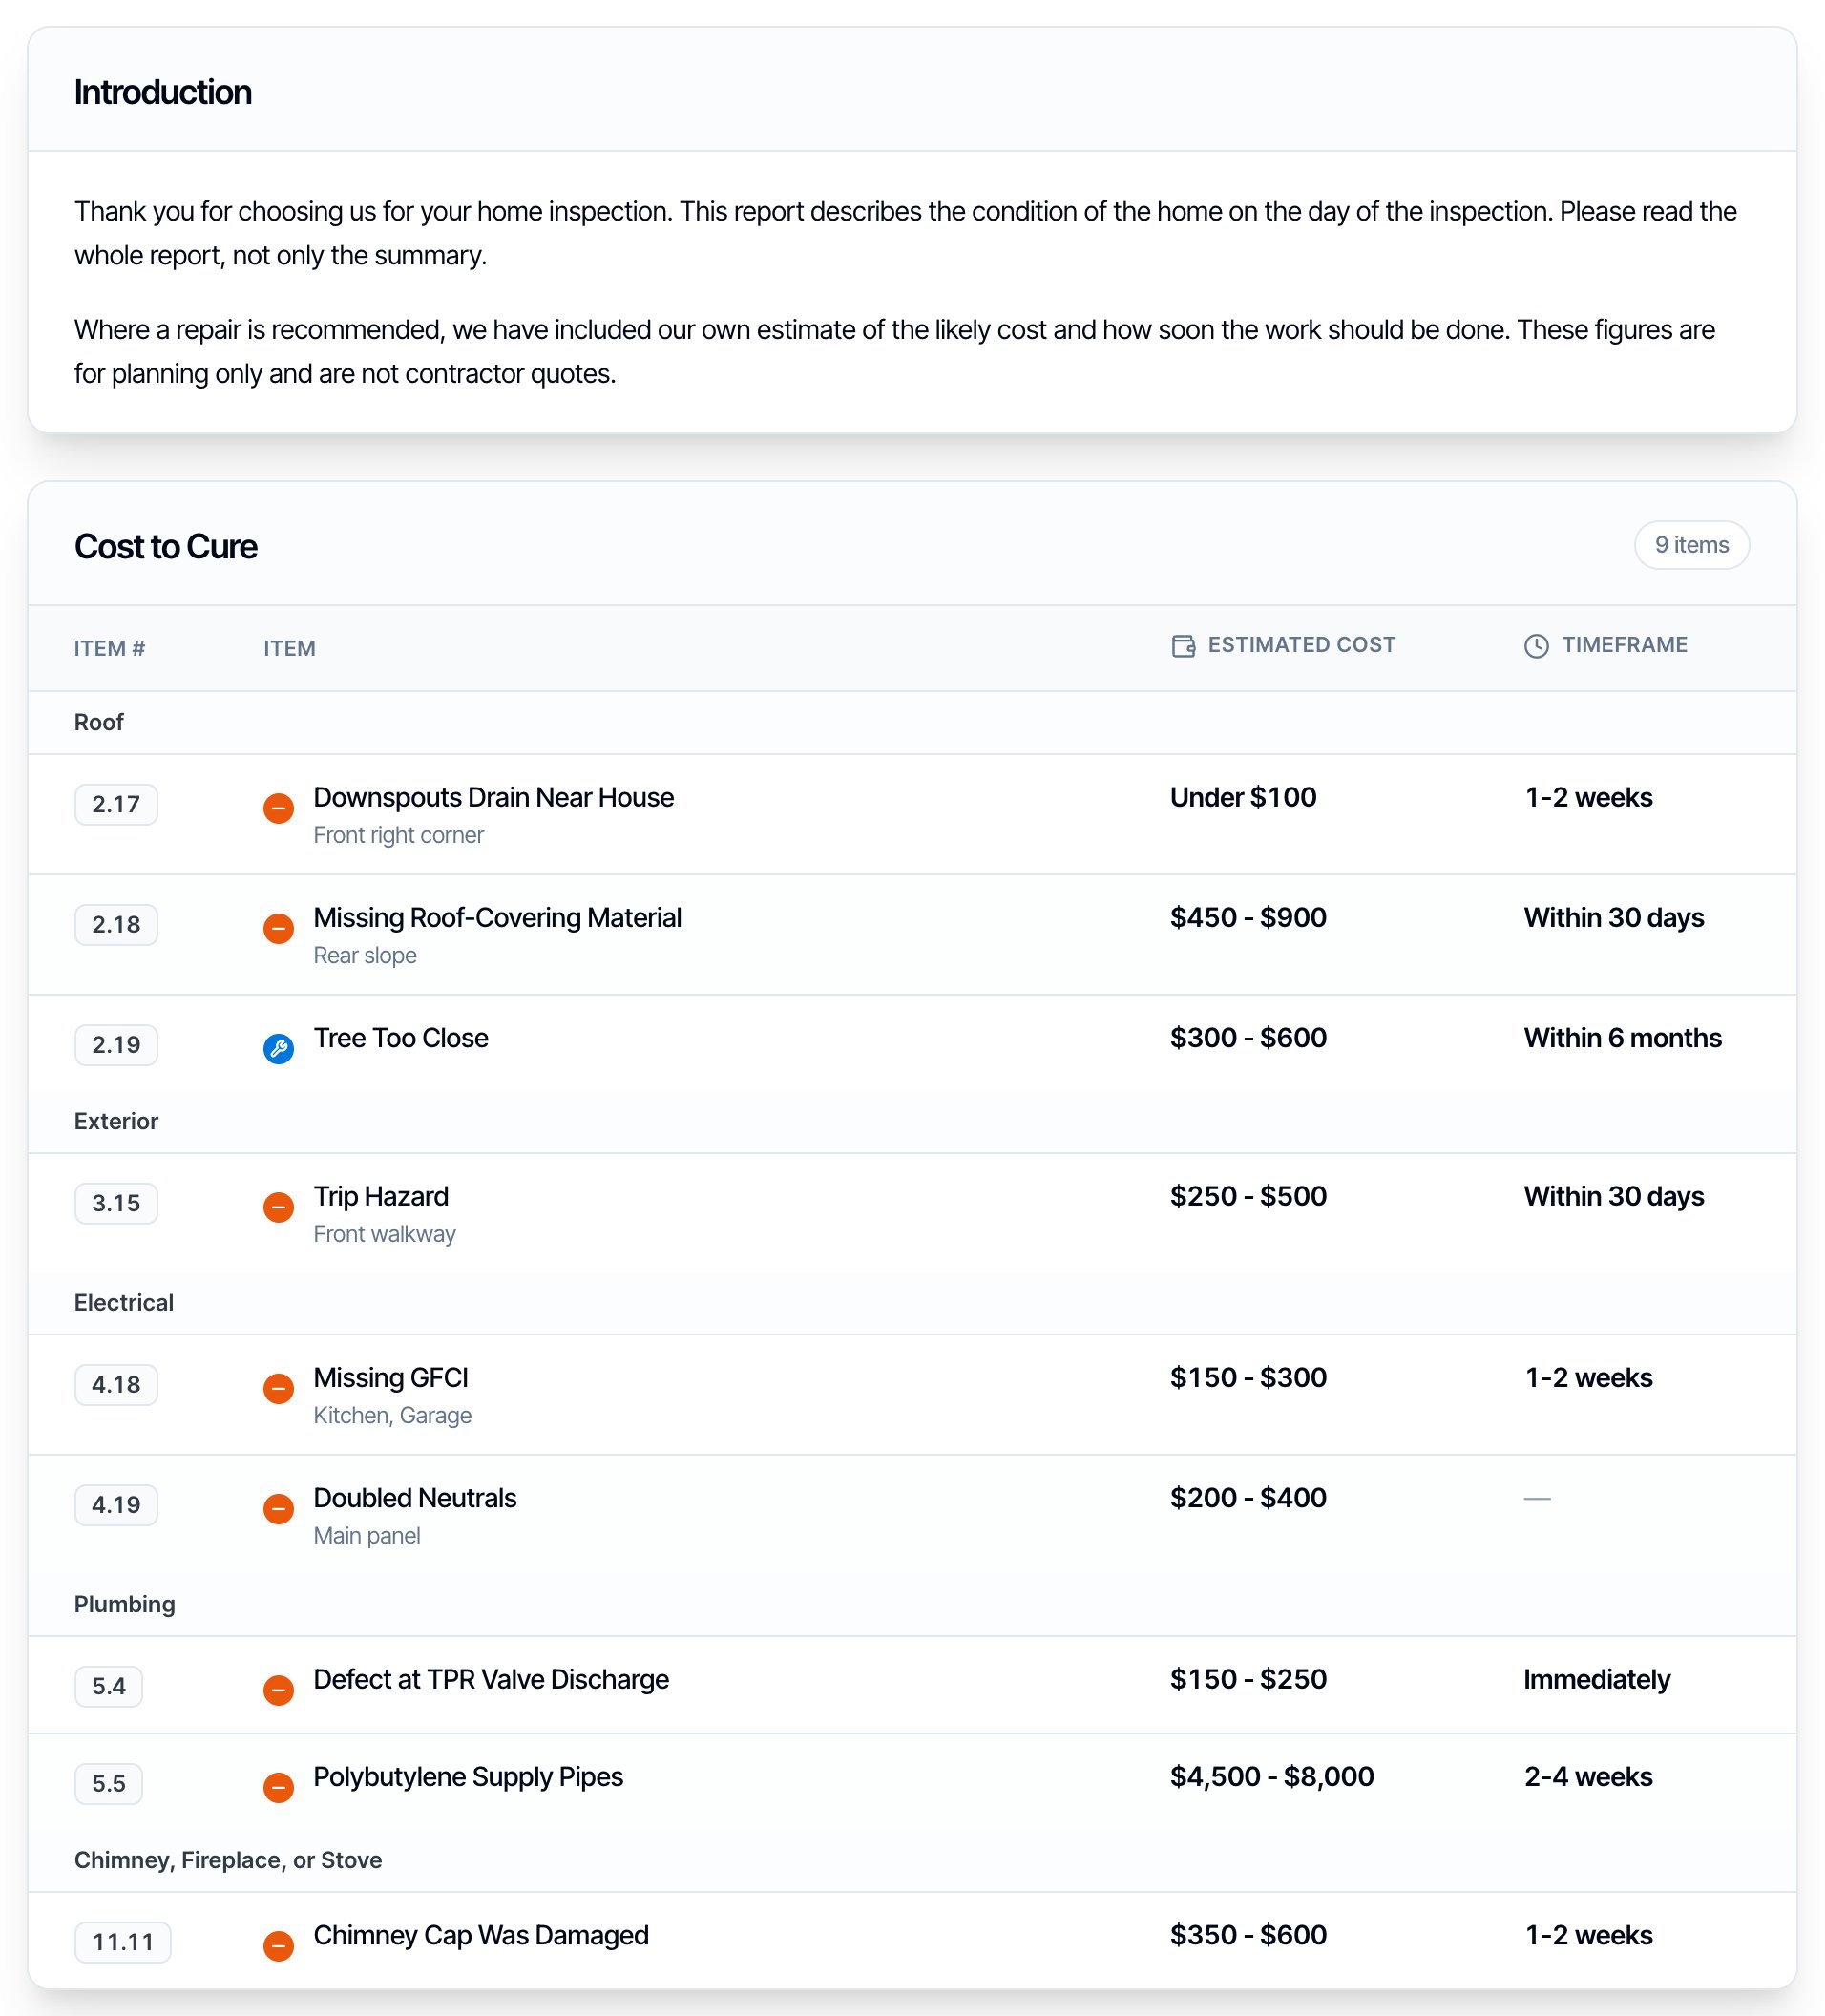Image resolution: width=1825 pixels, height=2016 pixels.
Task: Click the Immediately timeframe value
Action: point(1597,1679)
